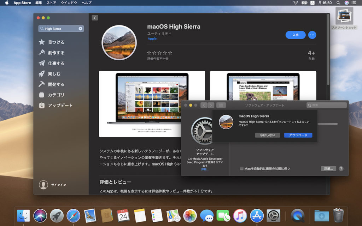Open the アップデート (Updates) sidebar section
Viewport: 362px width, 226px height.
coord(60,106)
